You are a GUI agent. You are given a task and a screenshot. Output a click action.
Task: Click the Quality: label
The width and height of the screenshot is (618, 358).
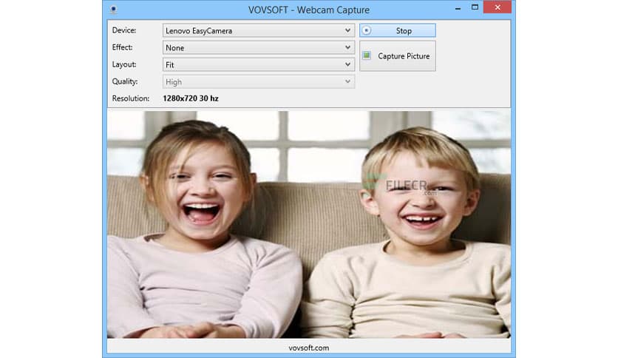point(124,81)
